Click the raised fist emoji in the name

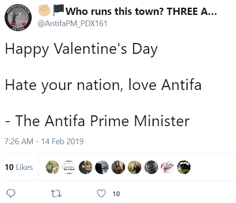(44, 10)
